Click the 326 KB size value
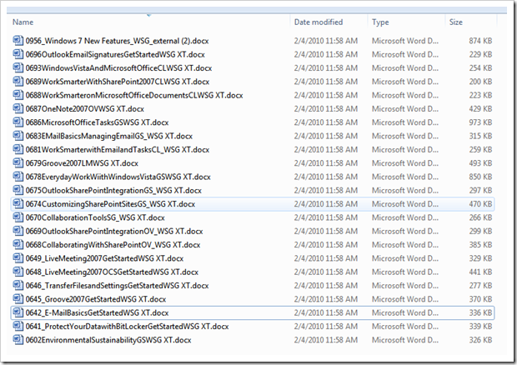 pyautogui.click(x=480, y=340)
